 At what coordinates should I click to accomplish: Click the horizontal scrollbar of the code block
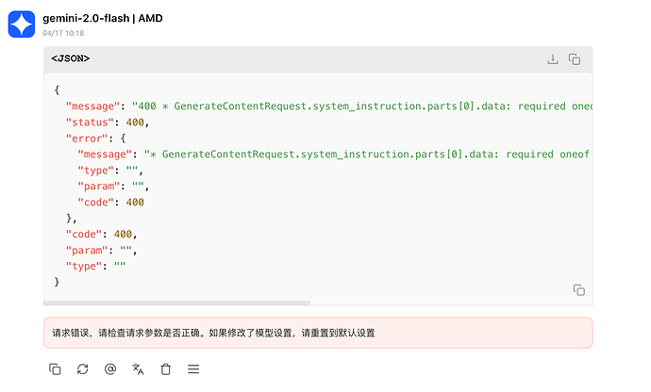176,302
